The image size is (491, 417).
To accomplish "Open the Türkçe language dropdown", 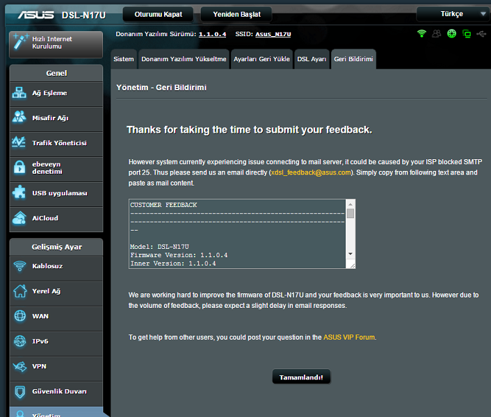I will click(x=453, y=14).
